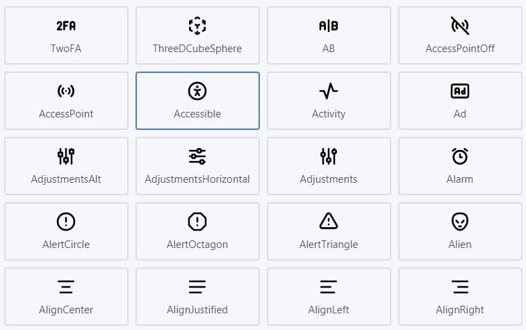Click the AdjustmentsHorizontal icon
The height and width of the screenshot is (330, 526).
(197, 156)
